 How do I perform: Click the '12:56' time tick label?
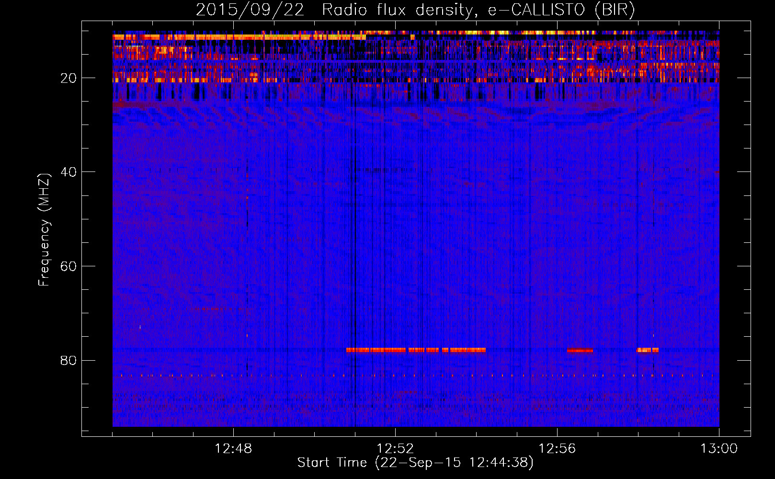click(x=557, y=449)
